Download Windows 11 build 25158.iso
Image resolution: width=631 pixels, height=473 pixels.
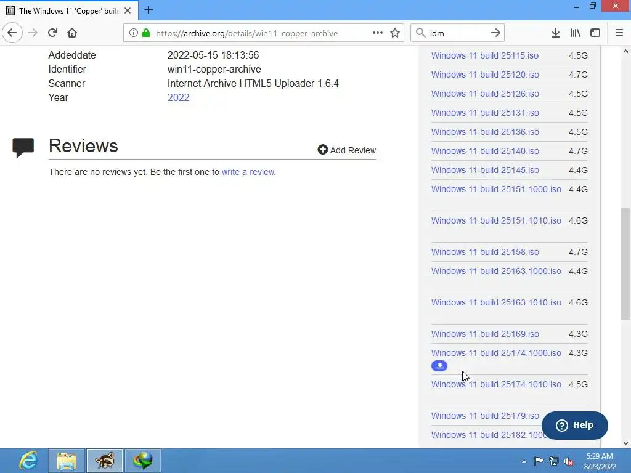coord(485,252)
